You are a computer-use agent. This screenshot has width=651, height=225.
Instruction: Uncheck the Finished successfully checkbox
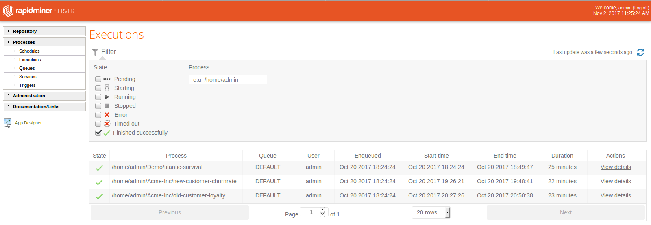(x=98, y=133)
